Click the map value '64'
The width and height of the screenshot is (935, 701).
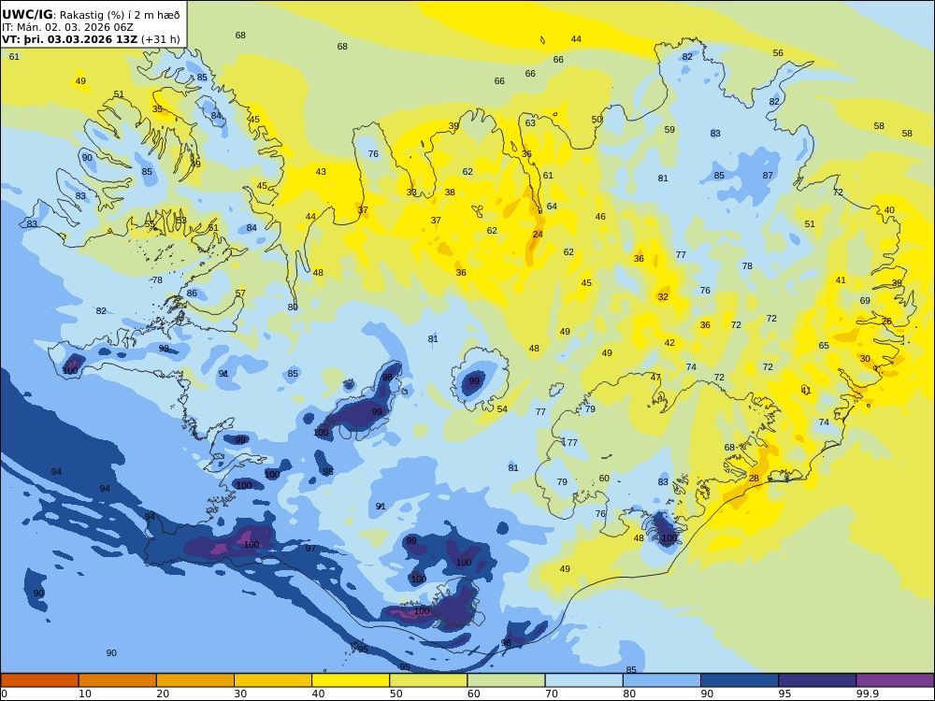552,207
